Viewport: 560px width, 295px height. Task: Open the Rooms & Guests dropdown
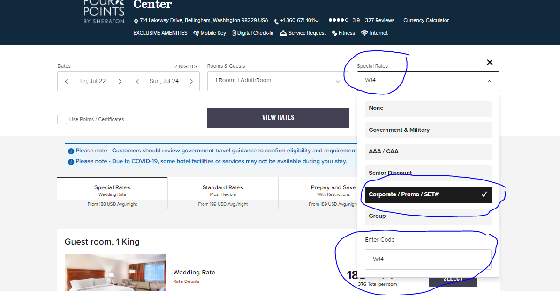pos(278,81)
